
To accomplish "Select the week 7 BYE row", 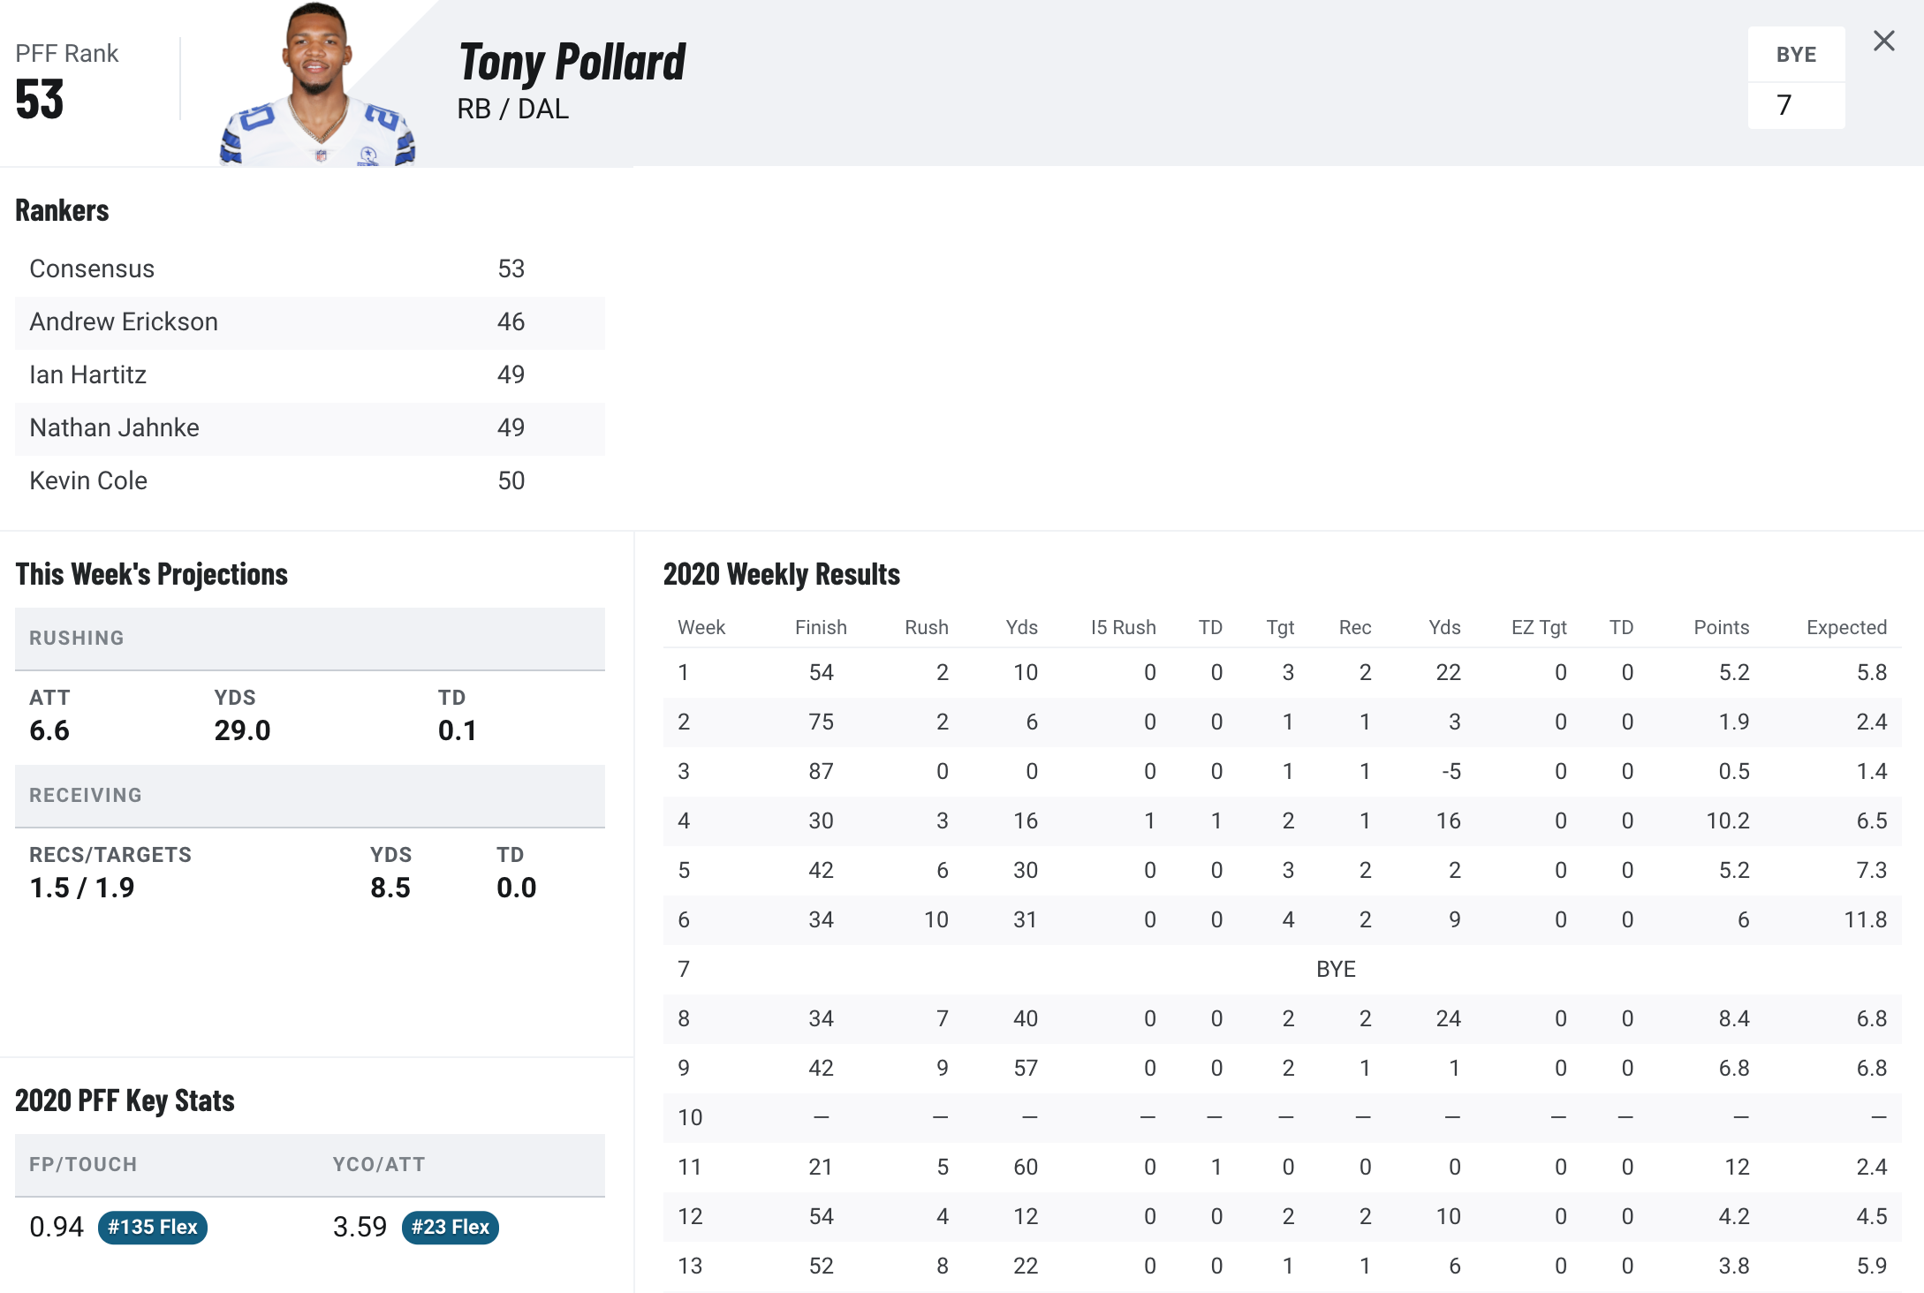I will [1282, 969].
